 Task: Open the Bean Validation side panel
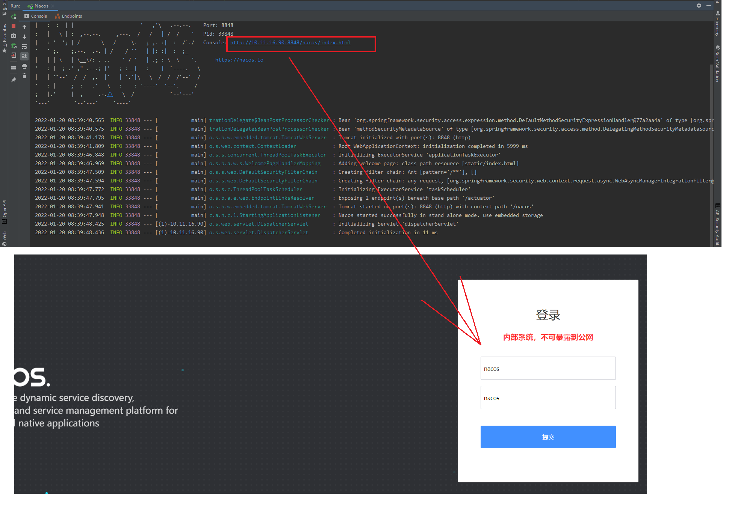tap(717, 64)
